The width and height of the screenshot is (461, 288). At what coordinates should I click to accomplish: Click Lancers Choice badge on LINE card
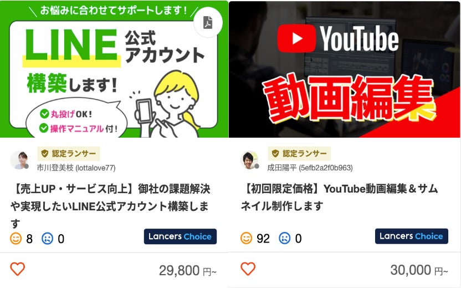[180, 236]
